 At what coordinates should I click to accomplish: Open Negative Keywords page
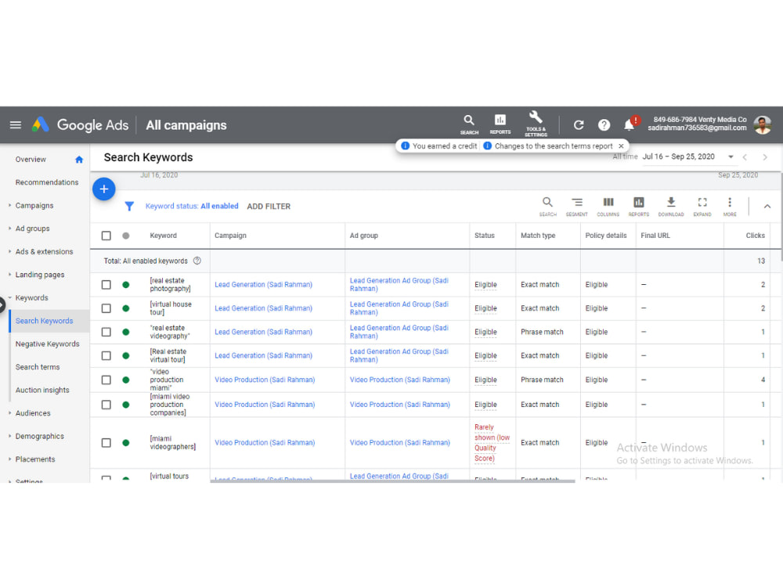pos(48,344)
